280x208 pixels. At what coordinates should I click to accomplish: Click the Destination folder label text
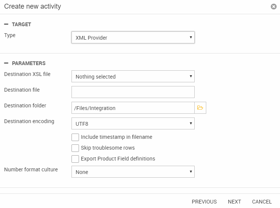[x=25, y=105]
